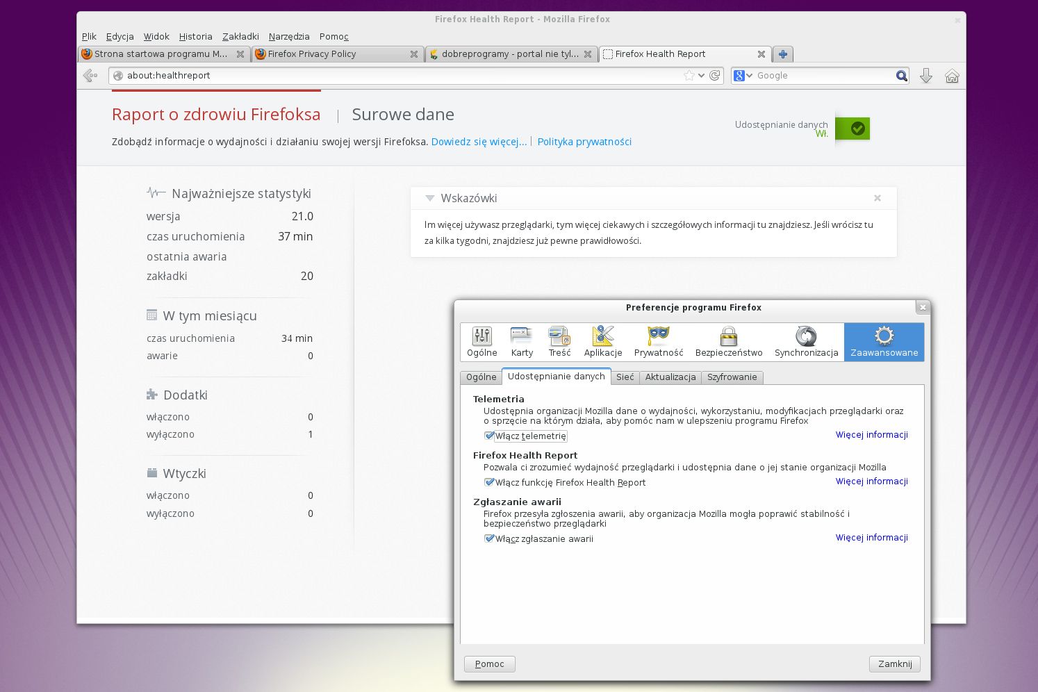Reload page with the refresh icon
The height and width of the screenshot is (692, 1038).
[714, 76]
